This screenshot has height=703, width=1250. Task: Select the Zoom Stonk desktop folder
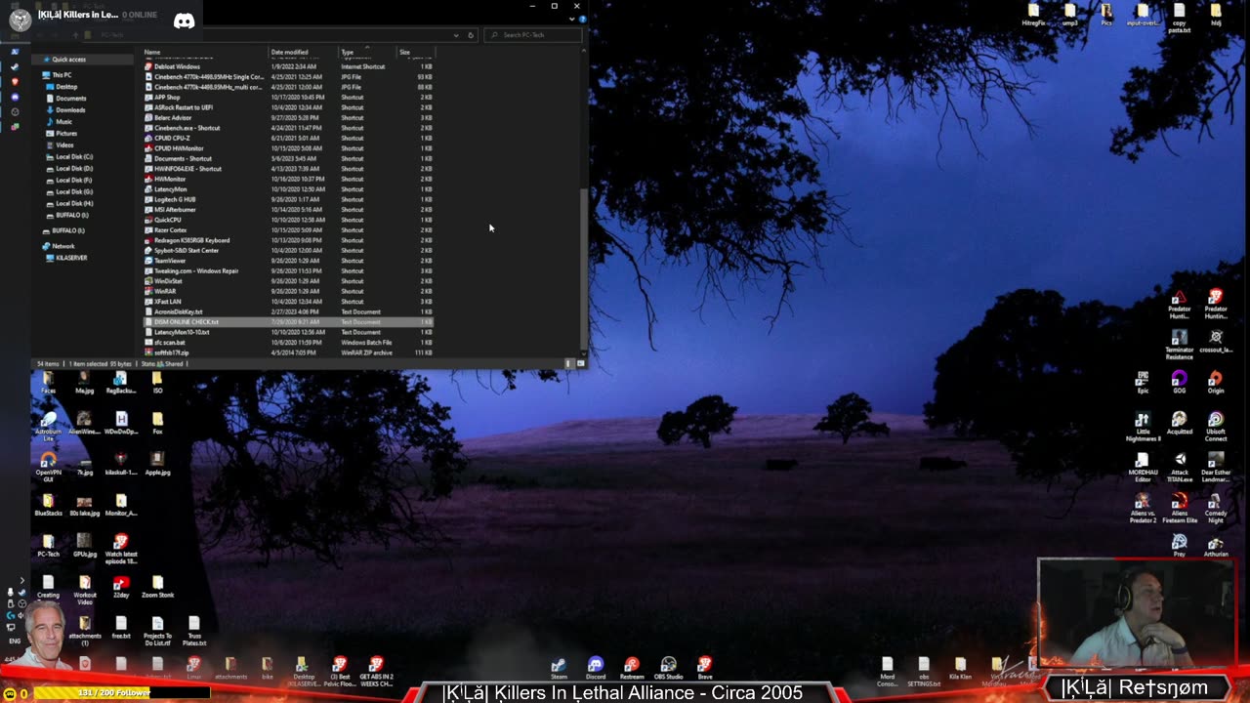pyautogui.click(x=157, y=587)
